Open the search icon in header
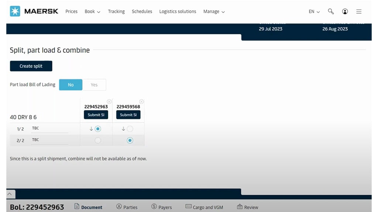 (331, 11)
